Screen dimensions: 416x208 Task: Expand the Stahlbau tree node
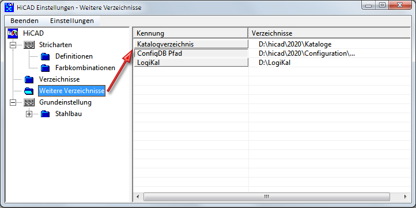pos(29,114)
